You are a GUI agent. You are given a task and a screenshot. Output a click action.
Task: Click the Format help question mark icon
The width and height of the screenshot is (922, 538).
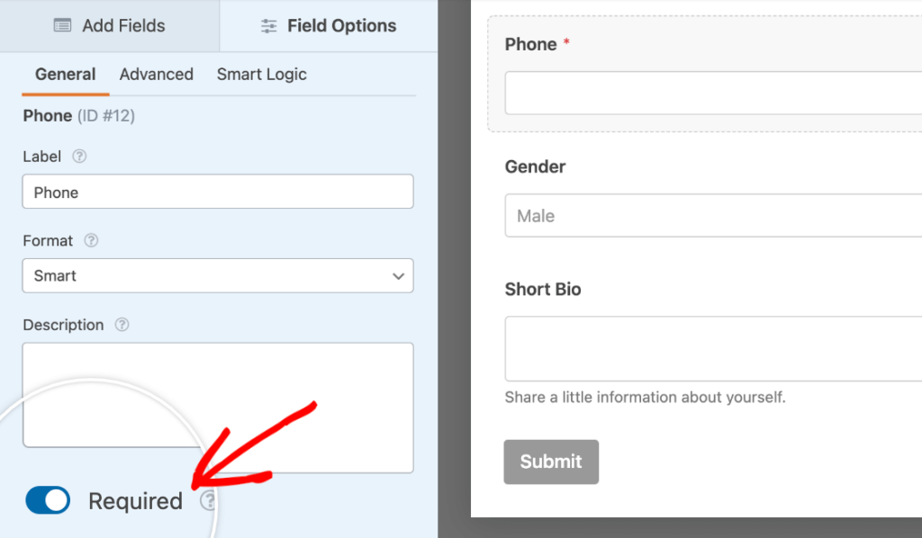[x=90, y=240]
